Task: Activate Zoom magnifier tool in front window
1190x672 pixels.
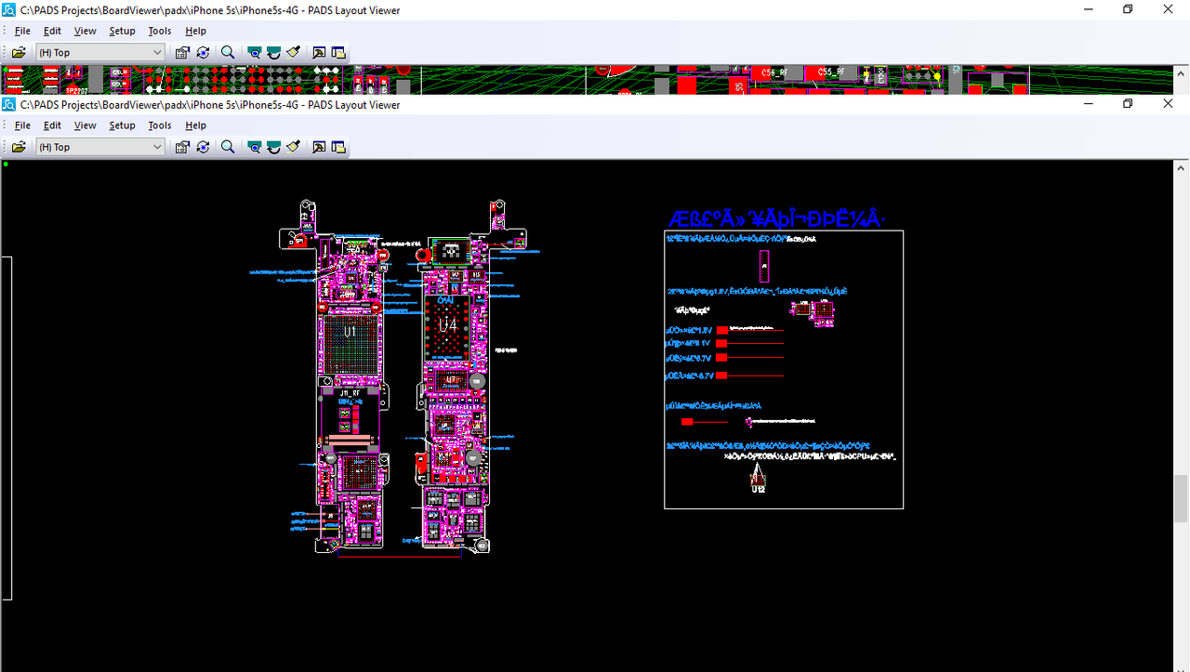Action: [x=228, y=147]
